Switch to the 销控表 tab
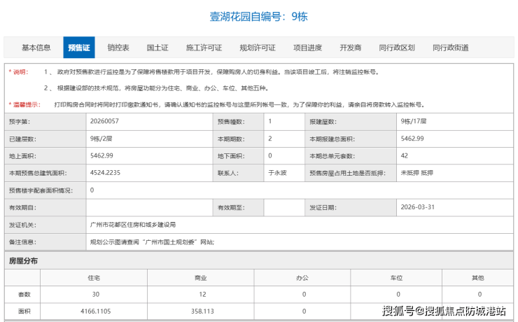 click(x=118, y=48)
